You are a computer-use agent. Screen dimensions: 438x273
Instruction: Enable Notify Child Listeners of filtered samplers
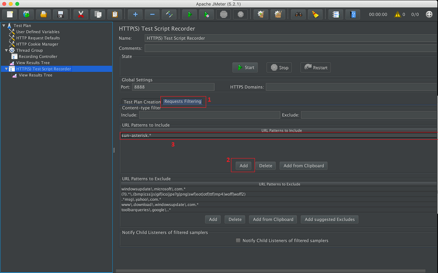tap(238, 241)
